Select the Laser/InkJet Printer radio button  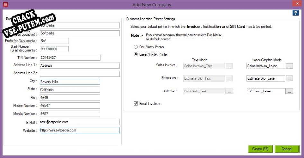(136, 54)
